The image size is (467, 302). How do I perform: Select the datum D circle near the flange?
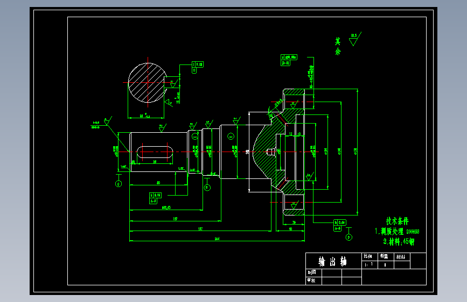(348, 237)
